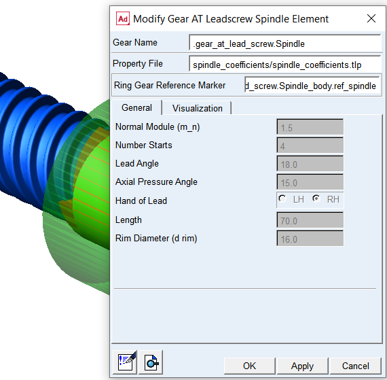Screen dimensions: 387x380
Task: Switch to the Visualization tab
Action: click(x=197, y=108)
